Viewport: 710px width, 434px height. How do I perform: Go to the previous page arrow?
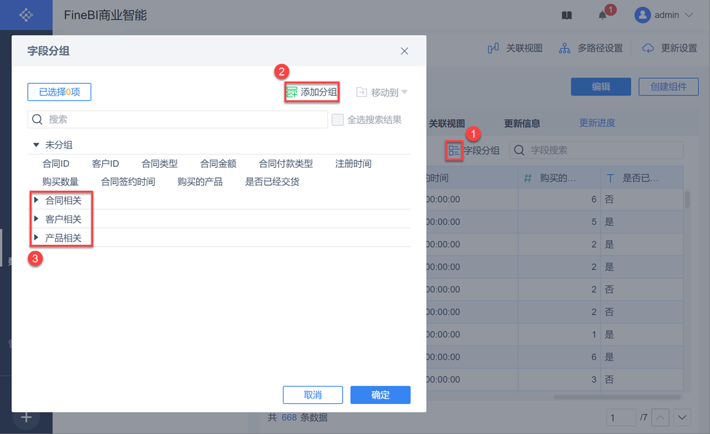pyautogui.click(x=661, y=417)
